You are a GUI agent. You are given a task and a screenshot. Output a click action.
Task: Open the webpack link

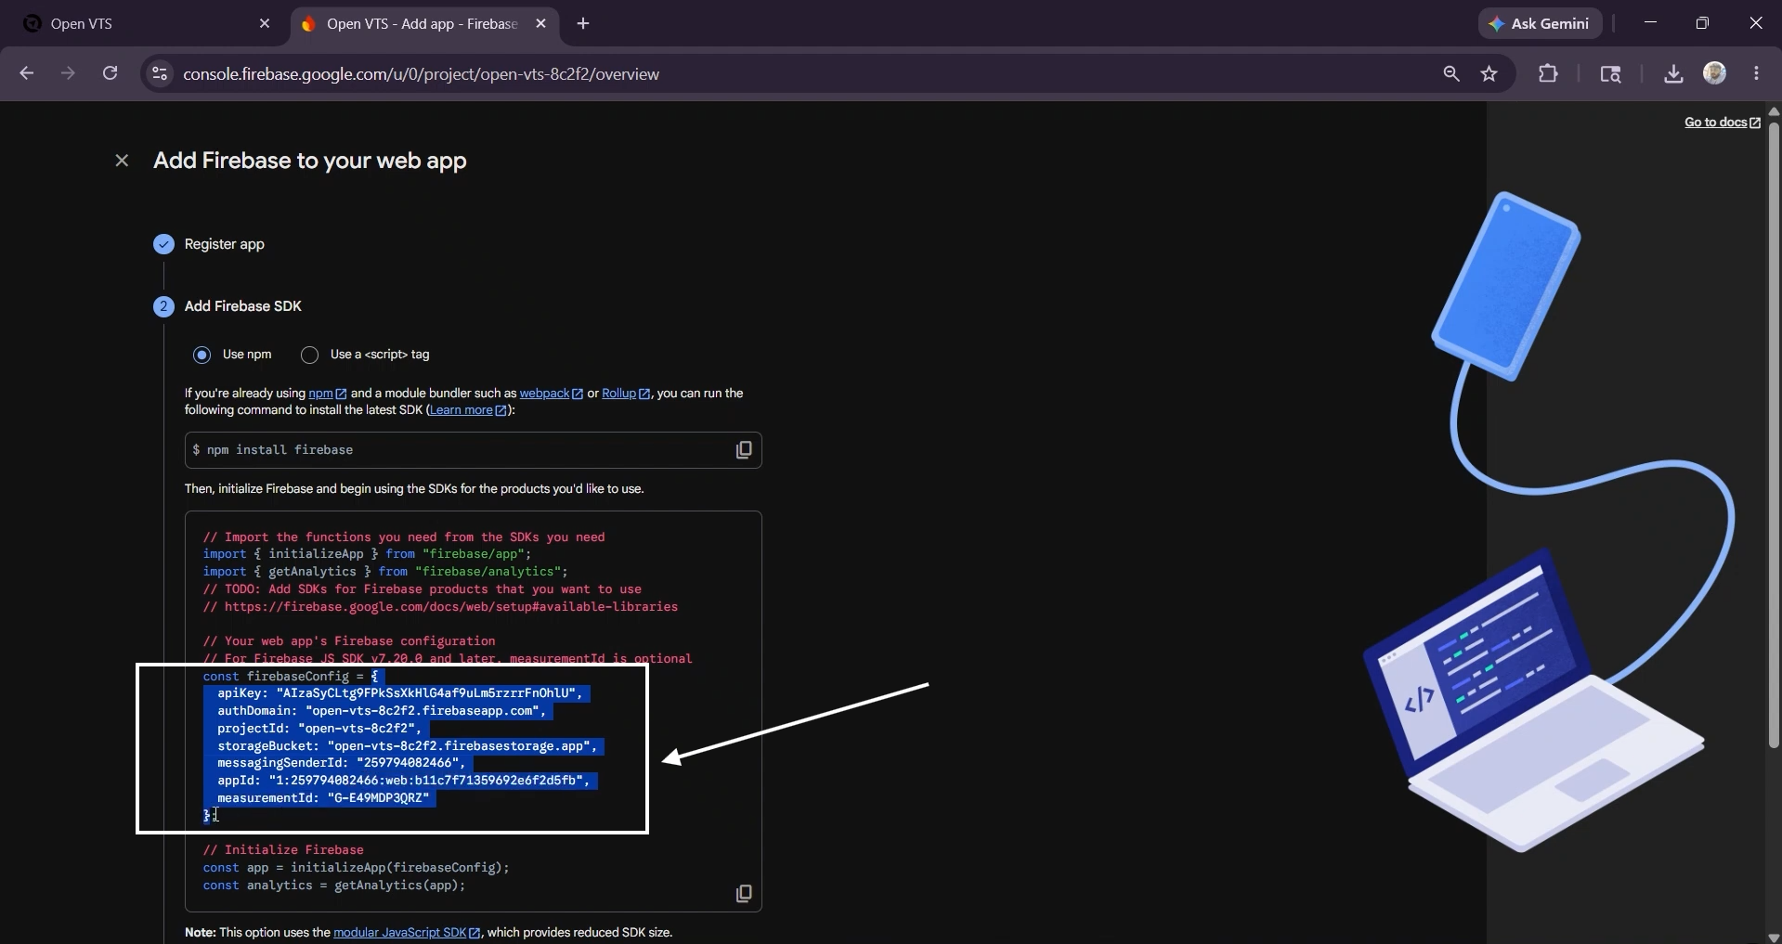[x=551, y=394]
